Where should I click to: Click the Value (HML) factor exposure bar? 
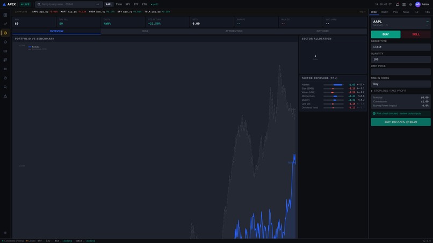pyautogui.click(x=334, y=92)
